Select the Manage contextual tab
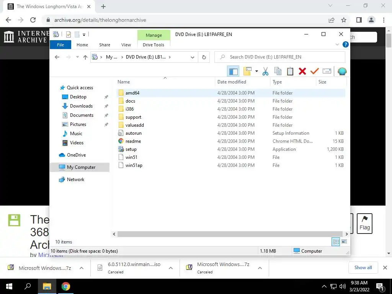Image resolution: width=392 pixels, height=294 pixels. point(154,35)
